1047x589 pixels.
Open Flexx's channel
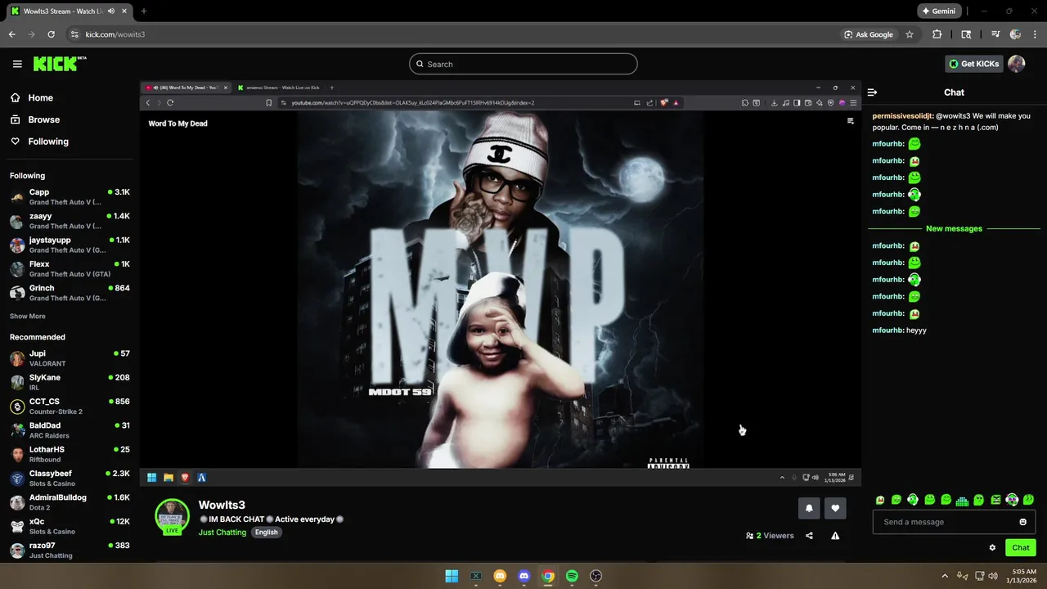pyautogui.click(x=70, y=269)
